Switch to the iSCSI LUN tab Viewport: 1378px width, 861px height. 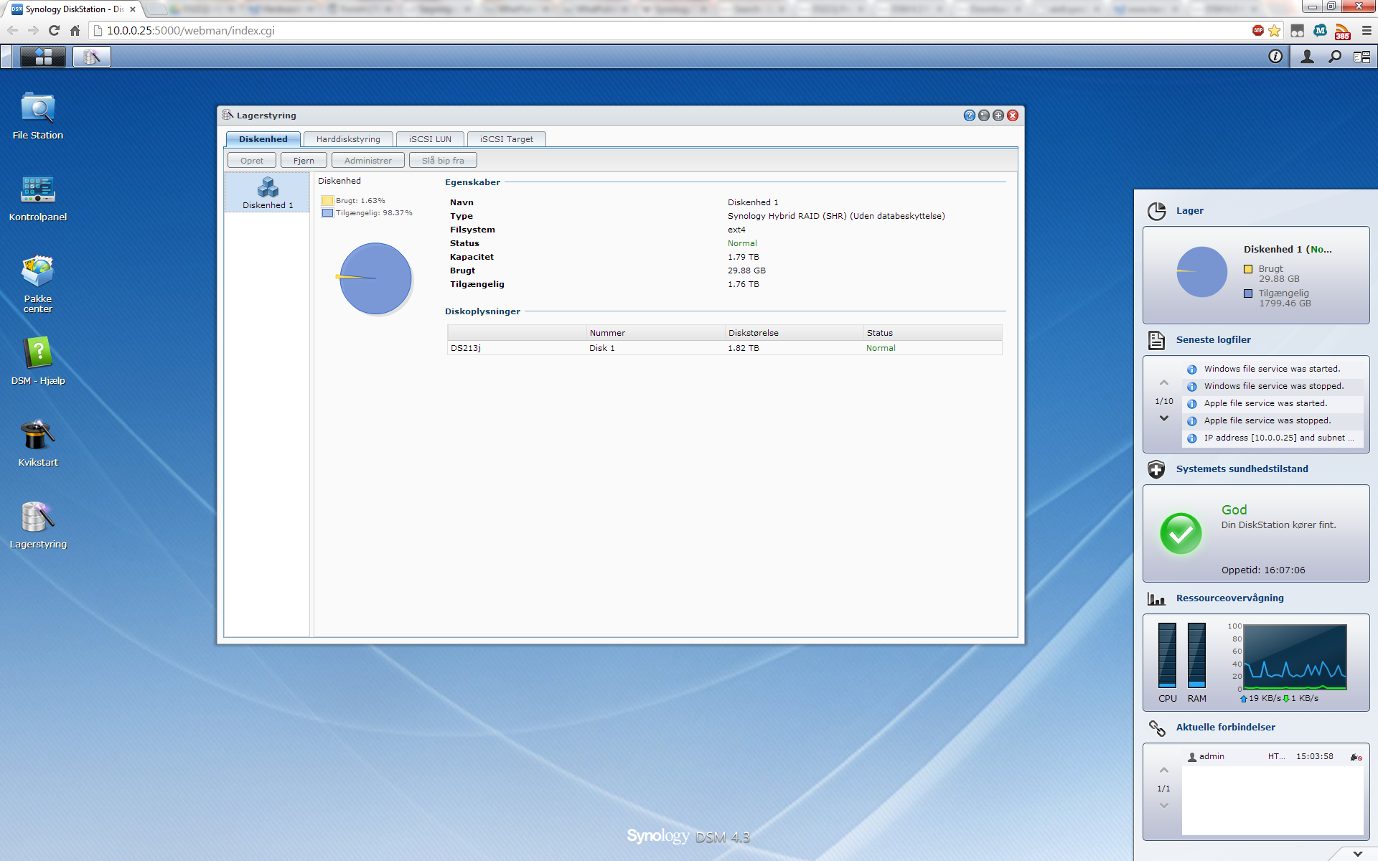click(x=430, y=139)
